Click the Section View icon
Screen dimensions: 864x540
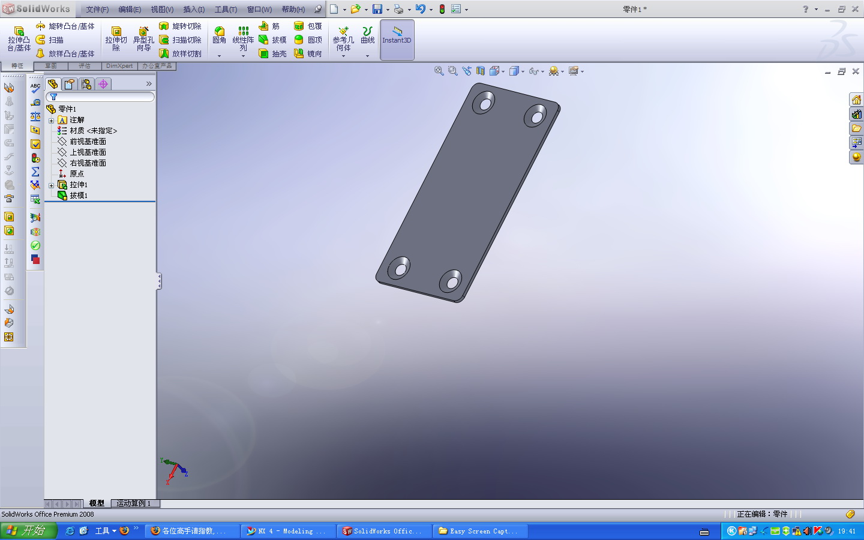click(481, 71)
